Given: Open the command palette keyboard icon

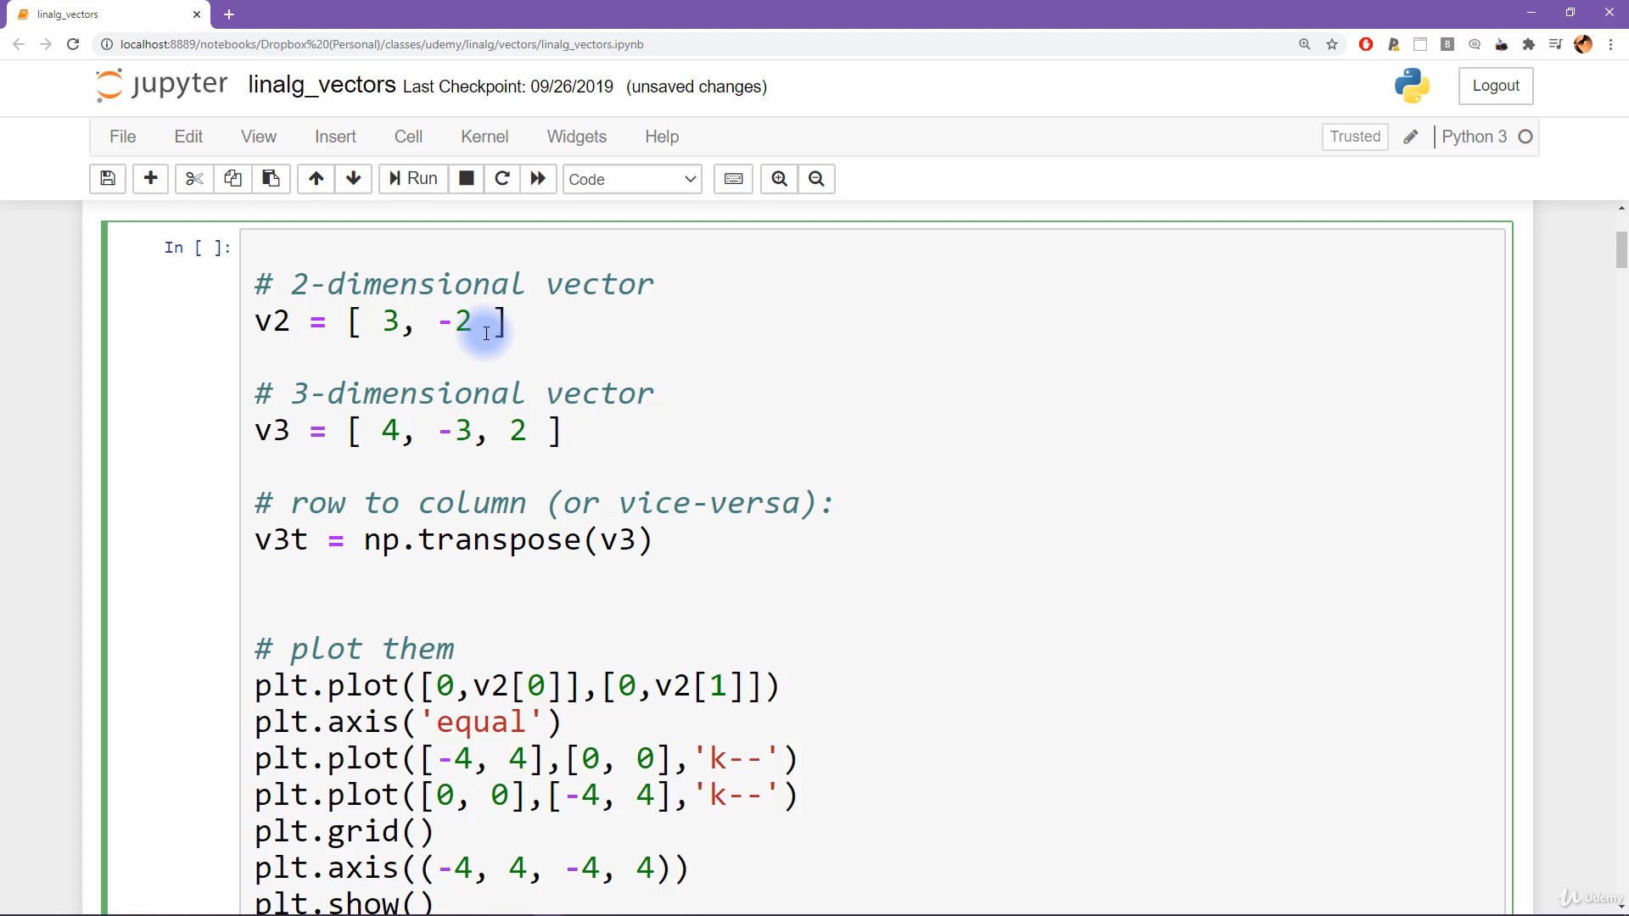Looking at the screenshot, I should (x=734, y=179).
